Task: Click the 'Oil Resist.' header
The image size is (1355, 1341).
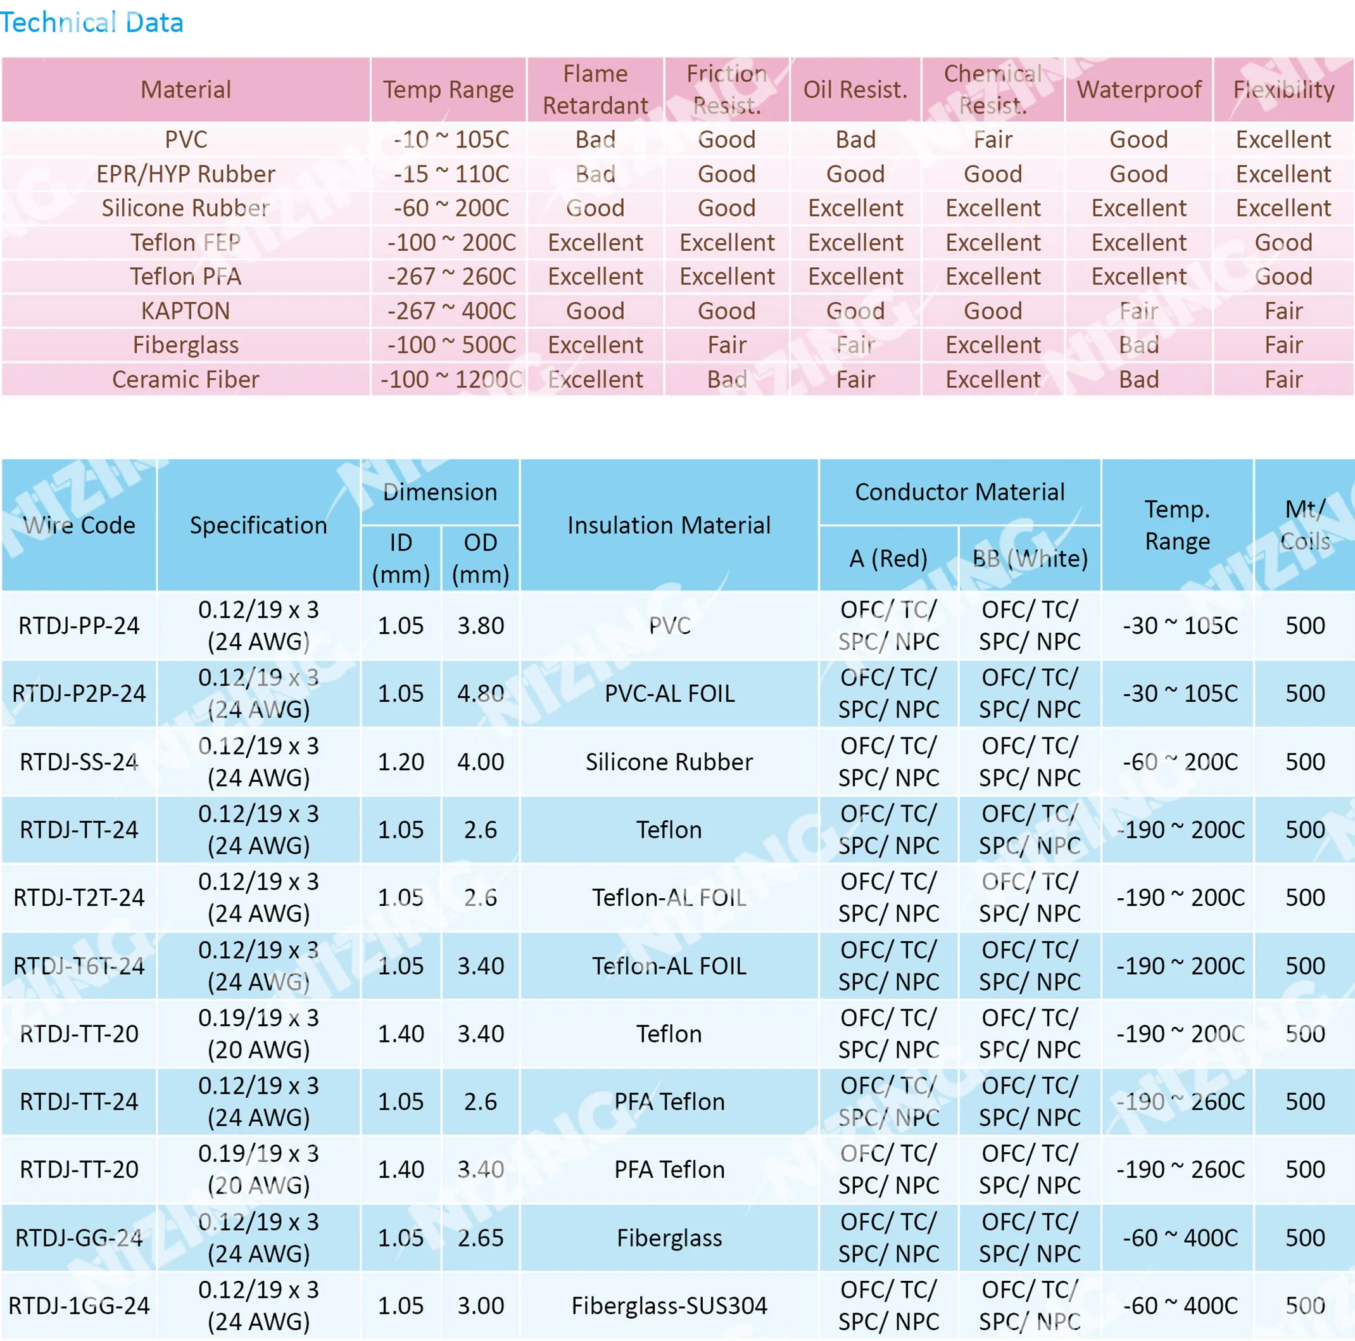Action: pyautogui.click(x=855, y=90)
